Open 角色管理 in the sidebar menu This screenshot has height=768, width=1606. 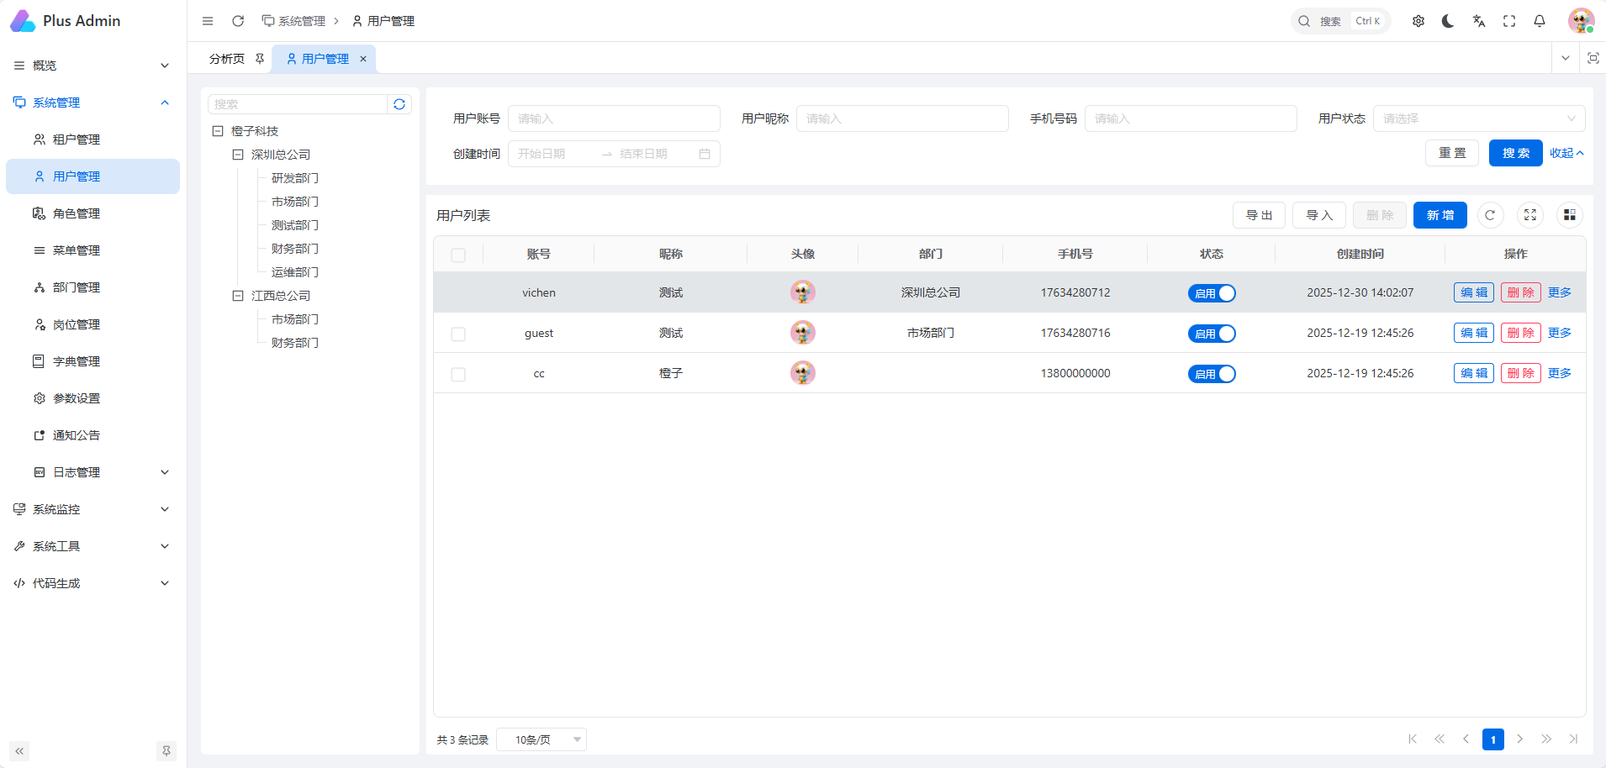77,213
